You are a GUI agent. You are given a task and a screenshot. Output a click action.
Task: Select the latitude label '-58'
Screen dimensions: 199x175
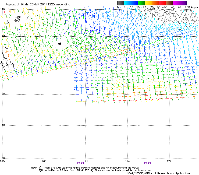click(x=3, y=125)
